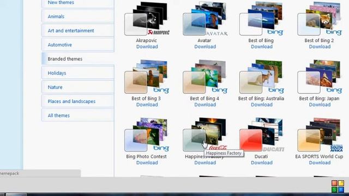This screenshot has width=349, height=196.
Task: Click the Best of Bing: Australia title
Action: pos(261,99)
